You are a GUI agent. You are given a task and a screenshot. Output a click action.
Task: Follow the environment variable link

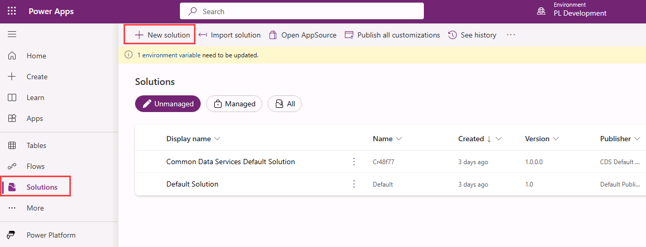click(x=168, y=55)
